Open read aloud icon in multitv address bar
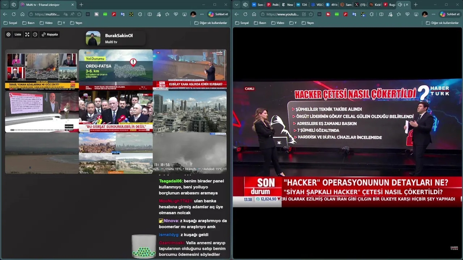Image resolution: width=463 pixels, height=260 pixels. click(x=72, y=14)
